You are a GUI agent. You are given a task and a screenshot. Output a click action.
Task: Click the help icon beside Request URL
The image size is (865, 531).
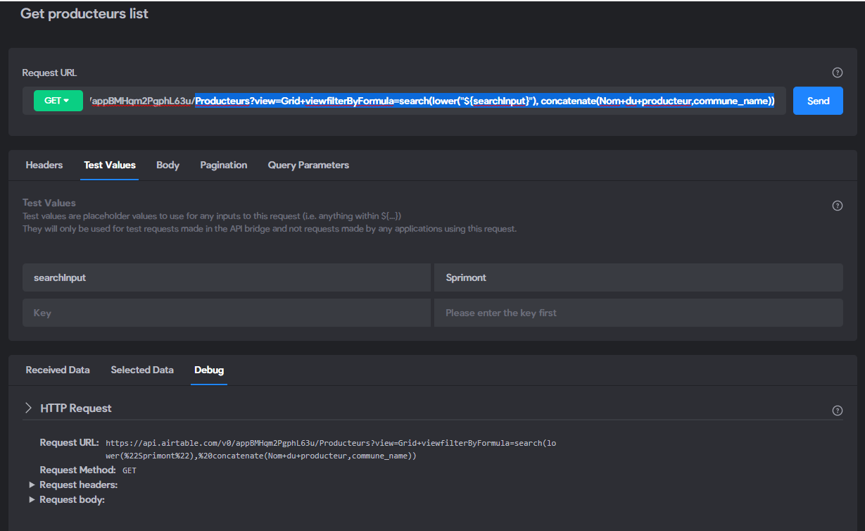click(x=838, y=73)
